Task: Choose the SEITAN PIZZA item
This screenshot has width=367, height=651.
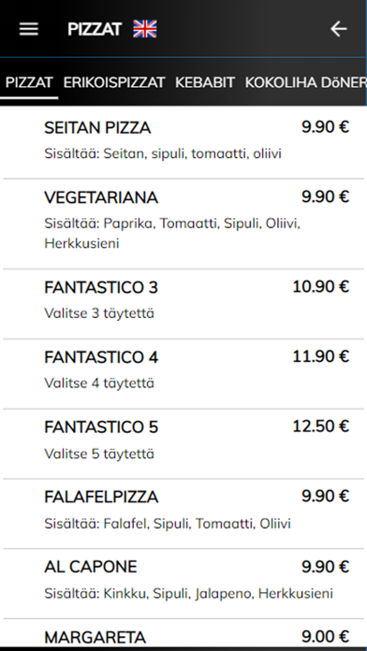Action: [x=183, y=141]
